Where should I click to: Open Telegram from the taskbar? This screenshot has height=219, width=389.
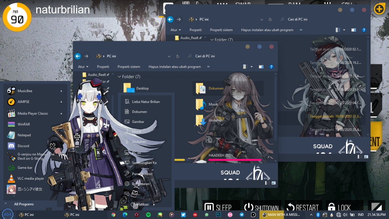click(x=242, y=215)
